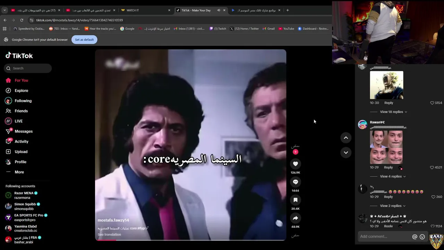Open the four-face meme image in Rawan's comment
The height and width of the screenshot is (250, 444).
pyautogui.click(x=386, y=147)
